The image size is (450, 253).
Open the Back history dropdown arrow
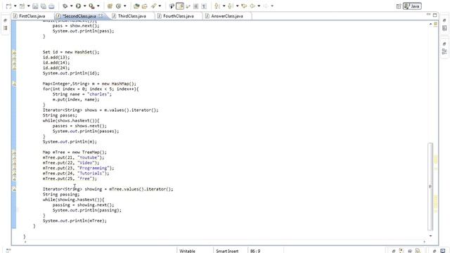259,6
